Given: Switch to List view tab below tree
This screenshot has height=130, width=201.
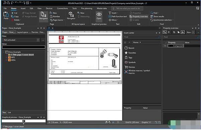Looking at the screenshot, I should (x=9, y=112).
